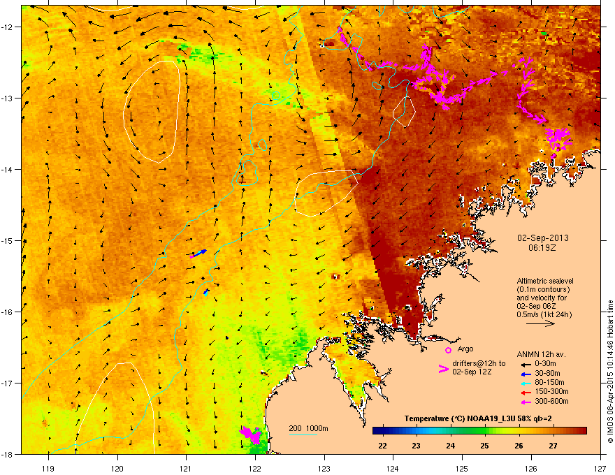The image size is (615, 475).
Task: Click the magenta drifter cluster near 126.5E 13.5S
Action: pos(557,139)
